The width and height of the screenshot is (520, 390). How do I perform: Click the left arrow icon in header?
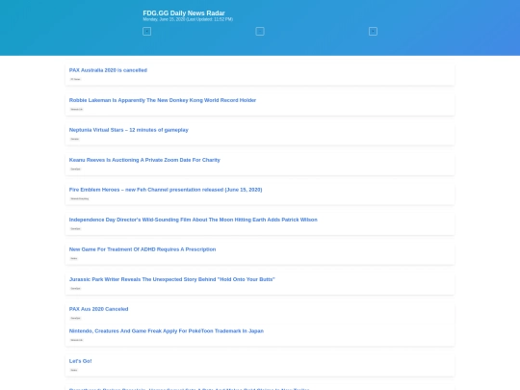coord(147,31)
